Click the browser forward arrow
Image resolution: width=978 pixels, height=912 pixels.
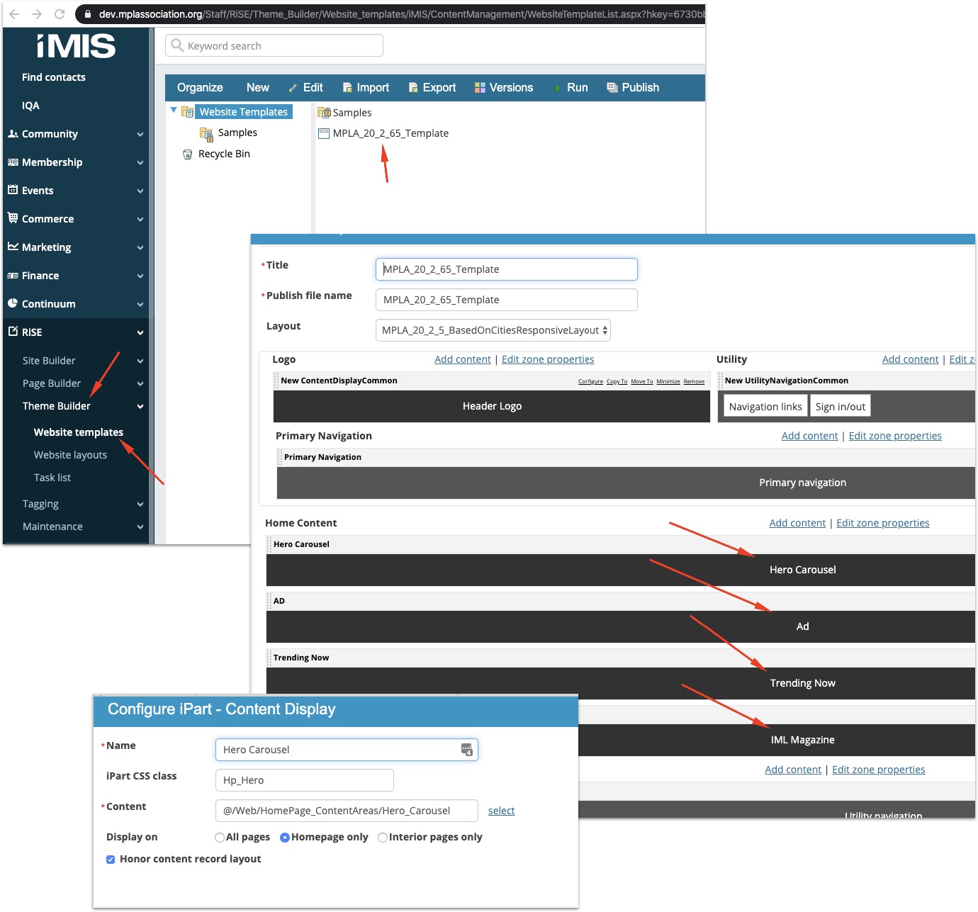point(37,14)
